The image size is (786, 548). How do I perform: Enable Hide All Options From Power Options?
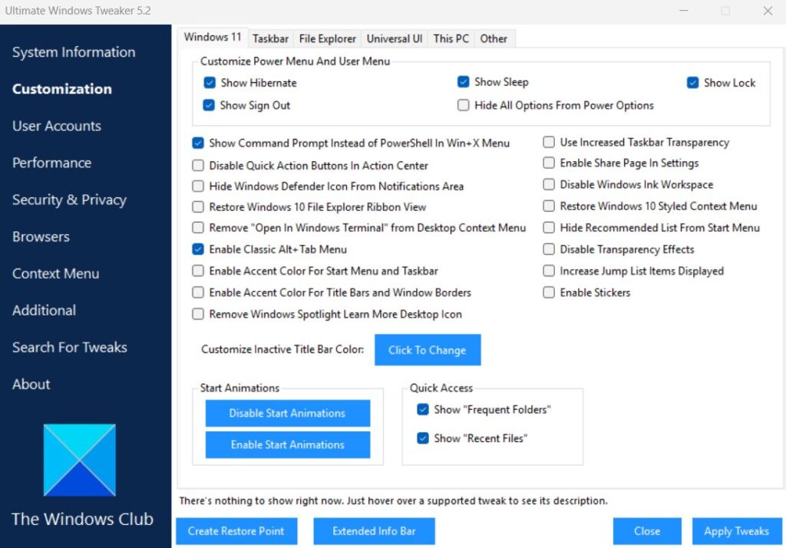463,105
